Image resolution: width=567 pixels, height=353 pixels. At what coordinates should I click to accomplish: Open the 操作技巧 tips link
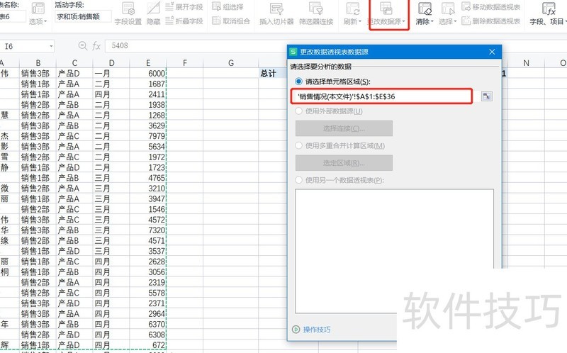(x=317, y=330)
